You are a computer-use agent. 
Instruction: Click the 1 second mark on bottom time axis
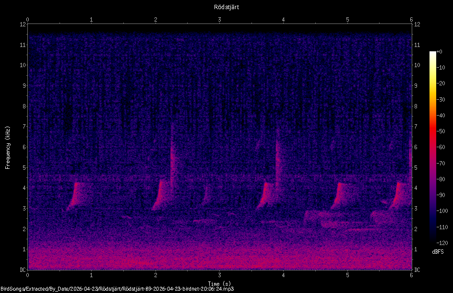(x=91, y=275)
